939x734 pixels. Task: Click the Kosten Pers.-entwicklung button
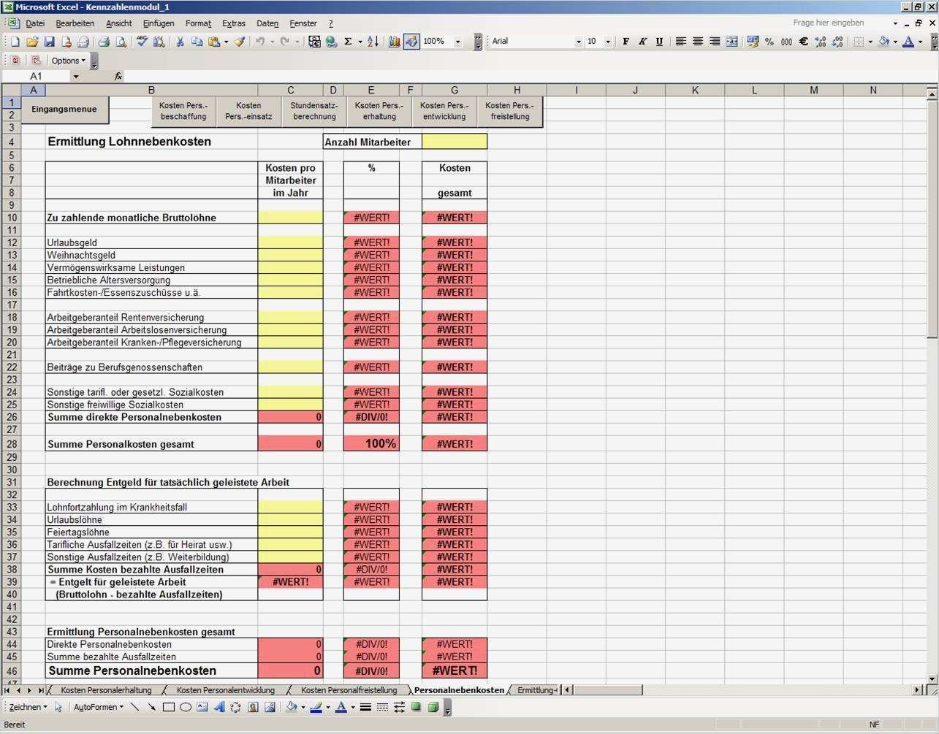444,111
